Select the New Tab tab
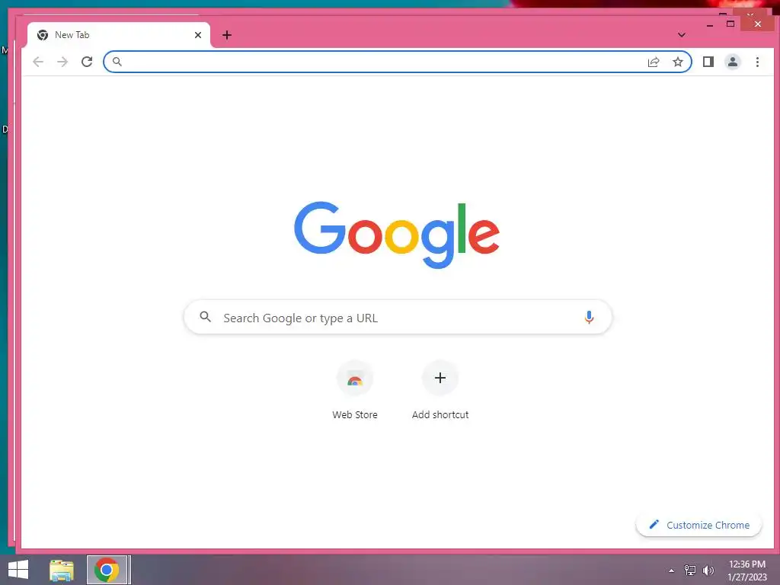 pyautogui.click(x=118, y=35)
